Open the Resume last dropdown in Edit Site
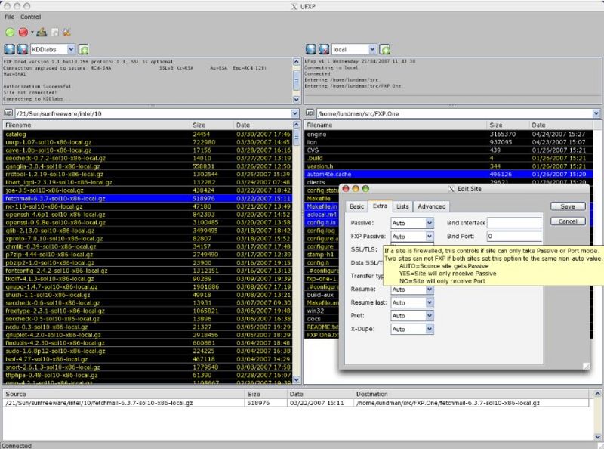 pyautogui.click(x=430, y=303)
